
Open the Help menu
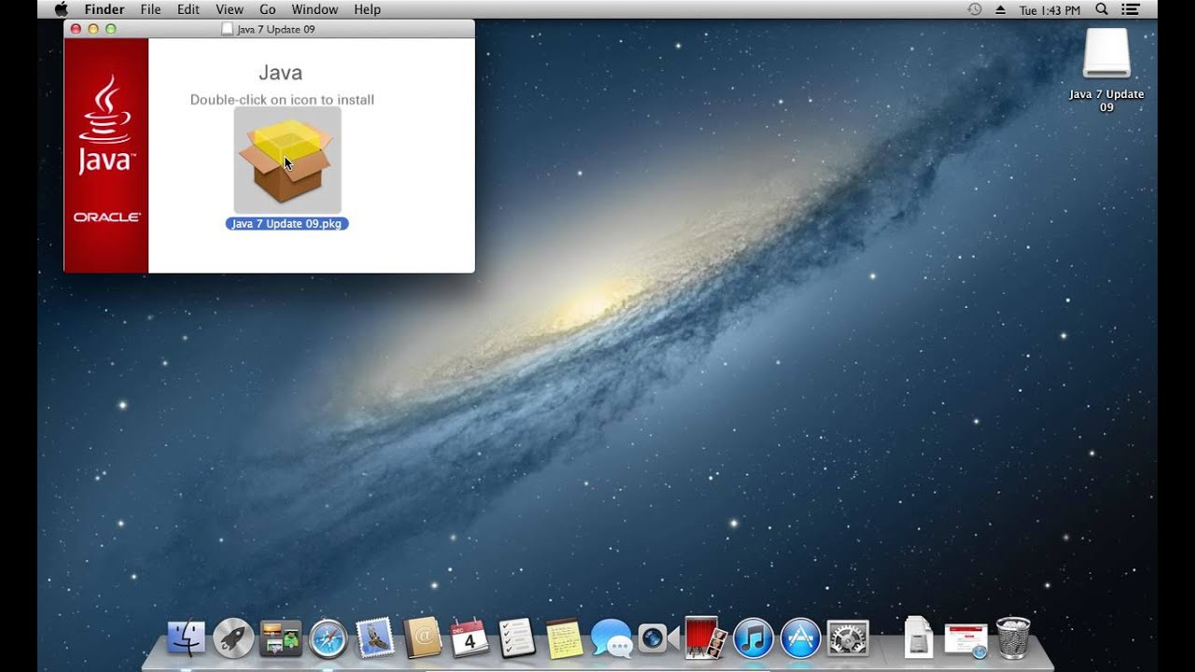point(368,9)
